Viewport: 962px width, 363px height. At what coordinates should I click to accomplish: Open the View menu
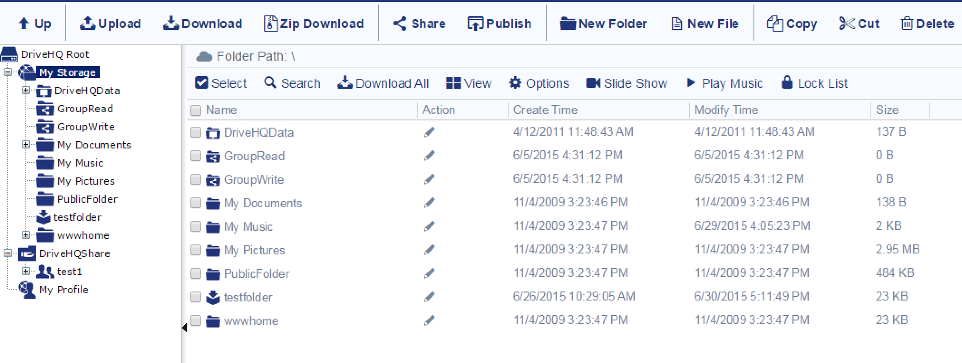coord(470,83)
